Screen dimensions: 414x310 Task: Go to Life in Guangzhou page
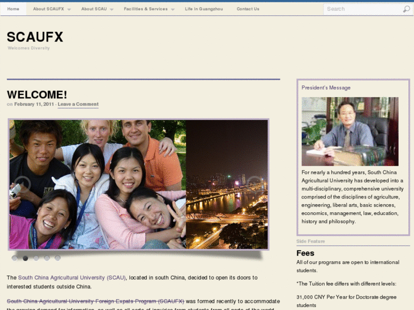coord(204,9)
